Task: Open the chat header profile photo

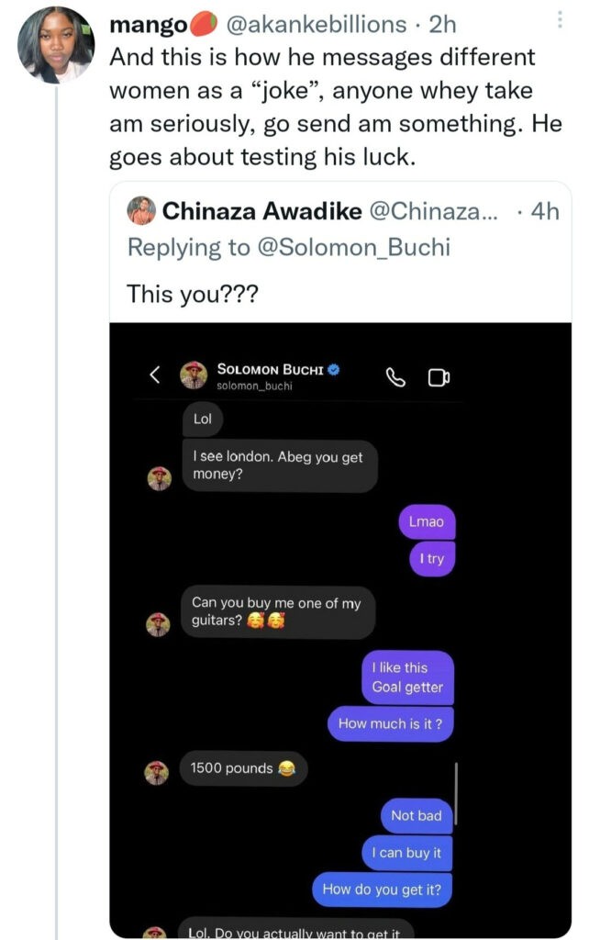Action: pyautogui.click(x=193, y=375)
